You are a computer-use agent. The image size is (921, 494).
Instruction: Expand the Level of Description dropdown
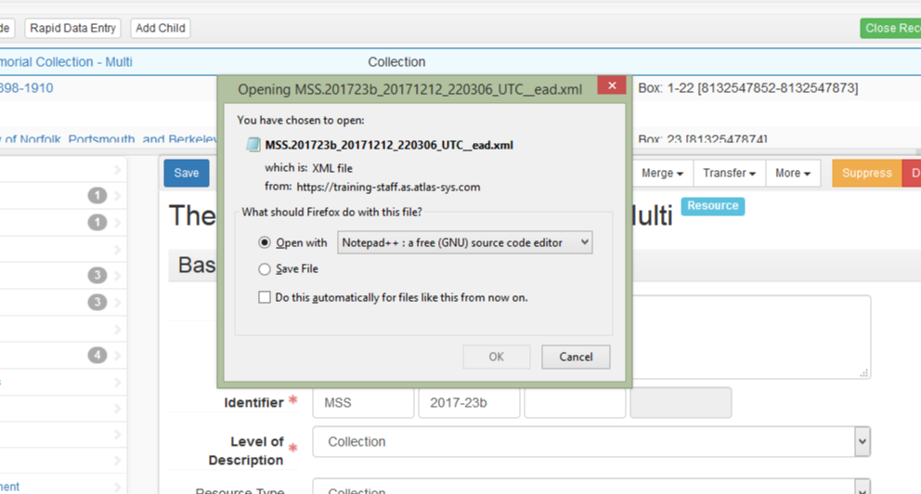click(x=590, y=442)
